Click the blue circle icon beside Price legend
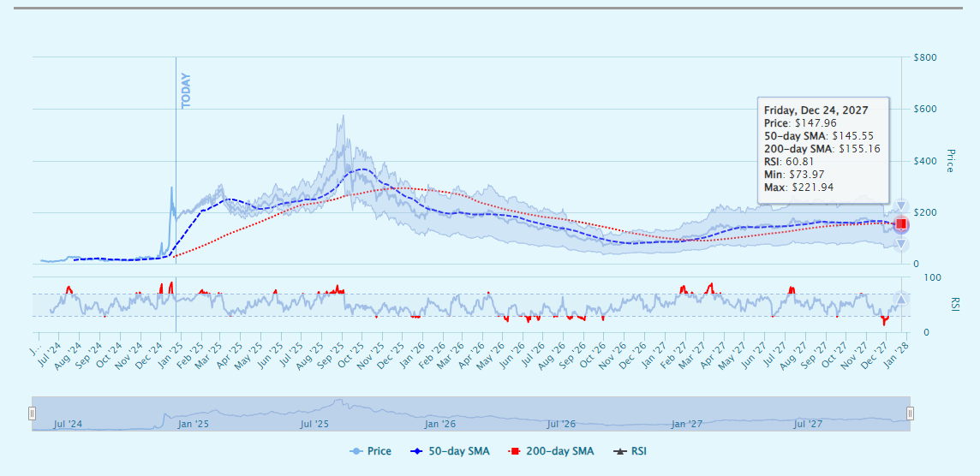The image size is (980, 476). point(356,451)
